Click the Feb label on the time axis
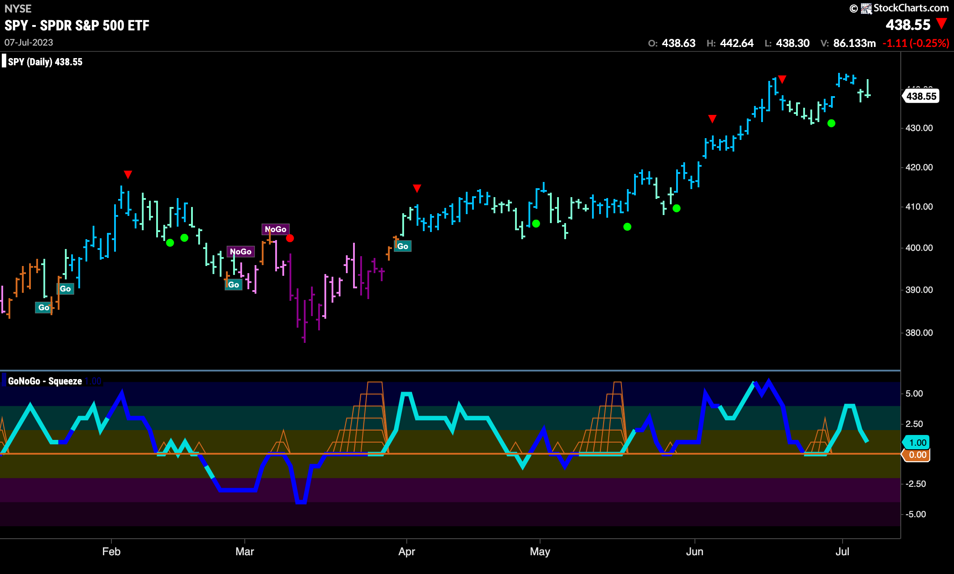Screen dimensions: 954x574 click(111, 552)
